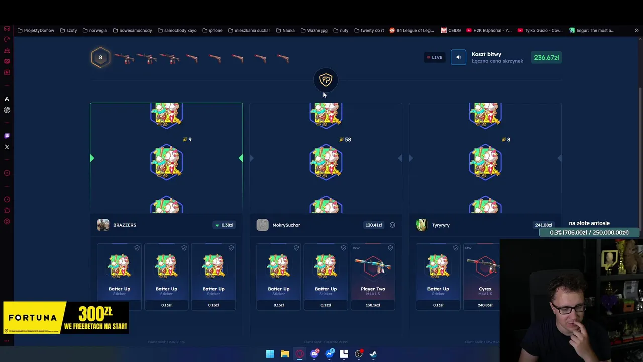Click na złote antosie goal text
643x362 pixels.
[x=589, y=223]
